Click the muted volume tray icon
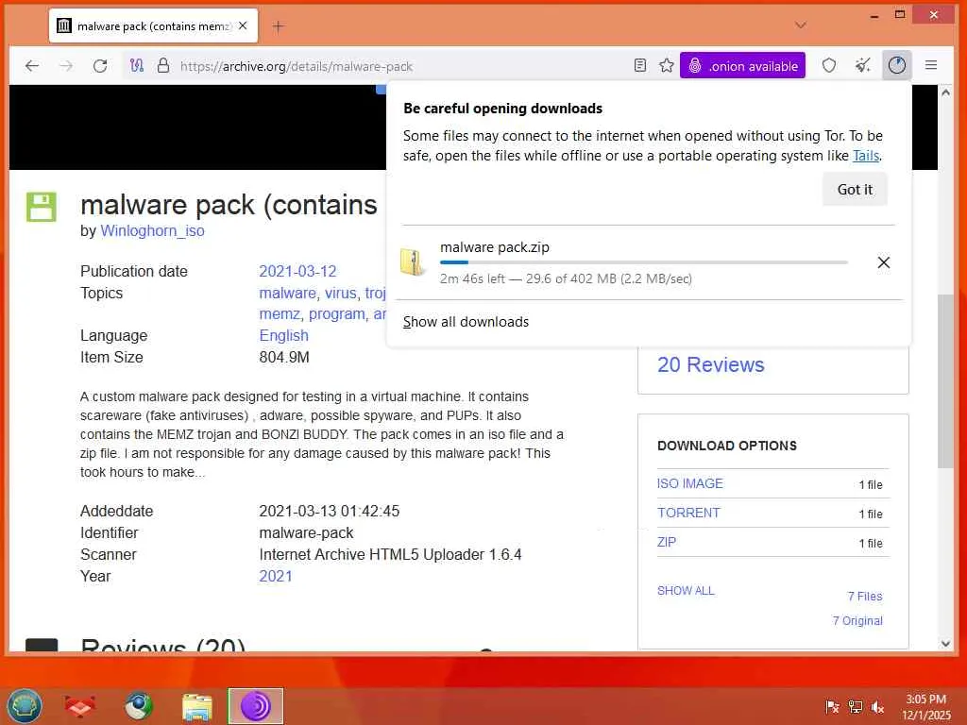This screenshot has width=967, height=725. click(x=877, y=707)
